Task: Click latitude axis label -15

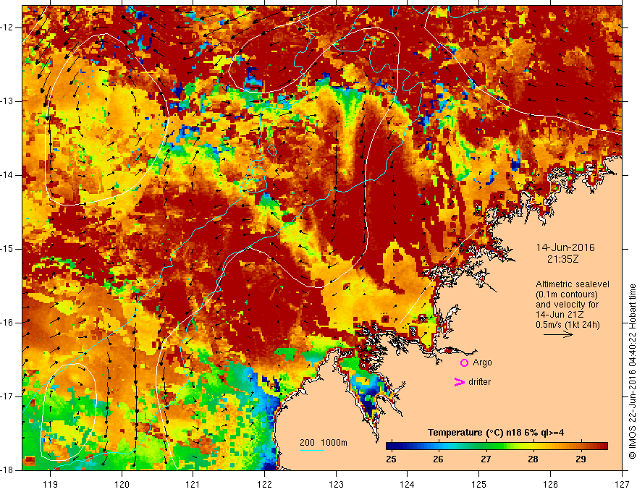Action: click(7, 249)
